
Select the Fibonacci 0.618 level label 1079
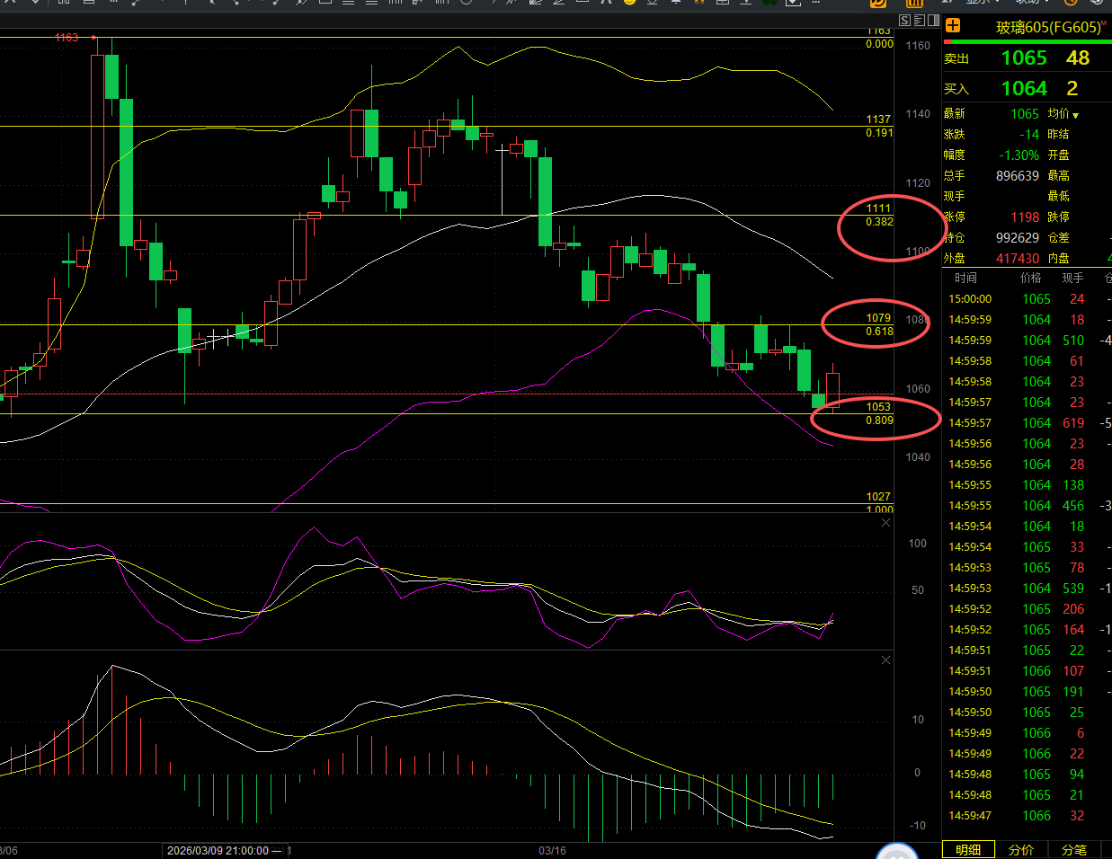point(878,318)
